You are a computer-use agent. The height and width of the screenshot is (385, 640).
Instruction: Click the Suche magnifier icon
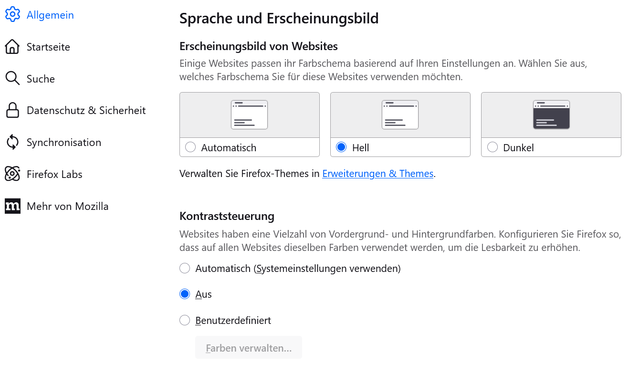click(12, 79)
